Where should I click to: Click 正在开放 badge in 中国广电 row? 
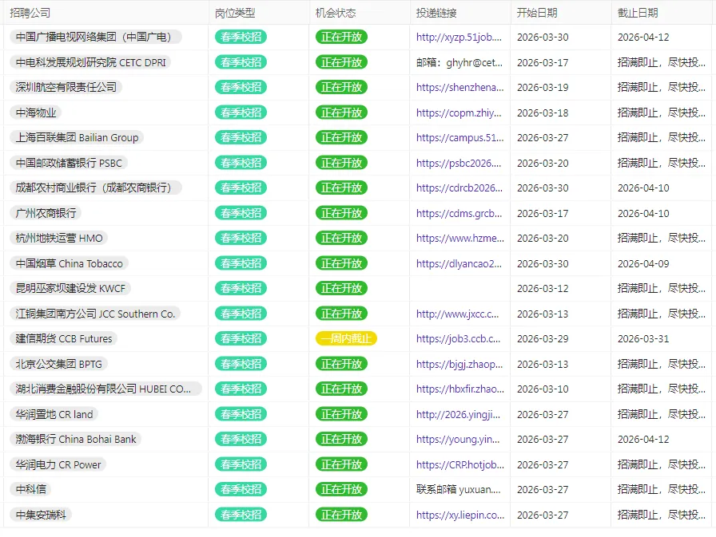tap(341, 37)
